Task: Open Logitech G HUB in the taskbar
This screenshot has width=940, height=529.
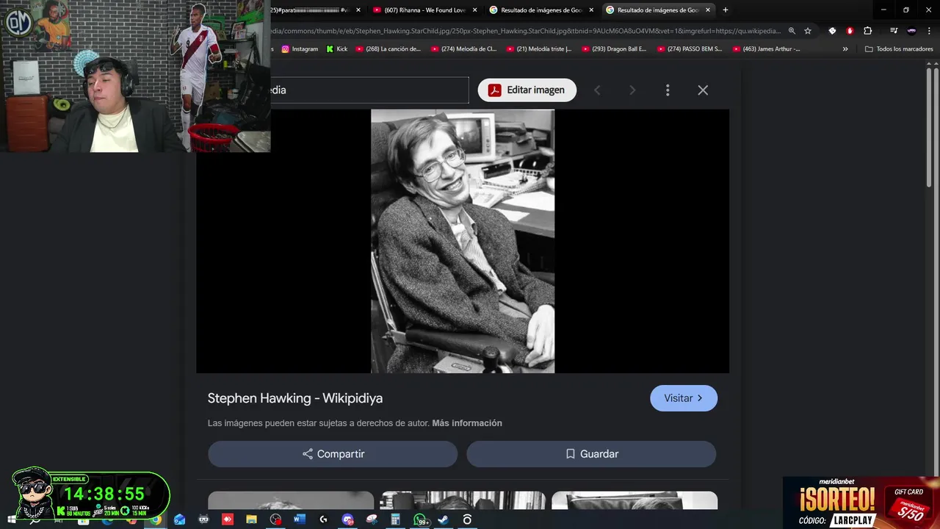Action: tap(323, 519)
